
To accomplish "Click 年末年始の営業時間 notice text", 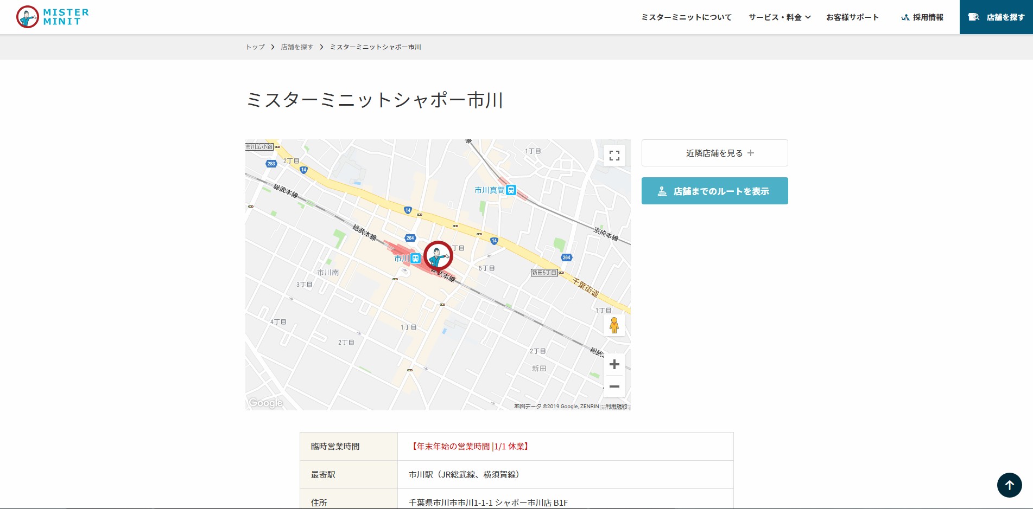I will point(469,447).
